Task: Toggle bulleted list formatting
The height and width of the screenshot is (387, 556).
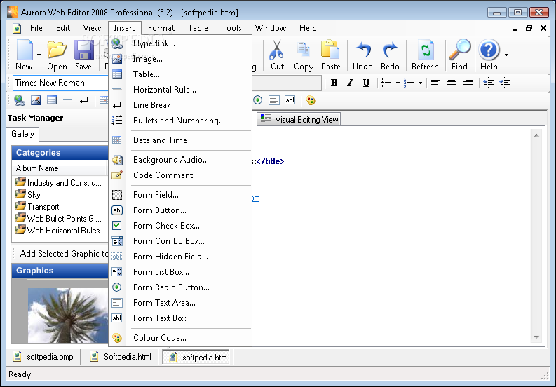Action: pyautogui.click(x=386, y=83)
